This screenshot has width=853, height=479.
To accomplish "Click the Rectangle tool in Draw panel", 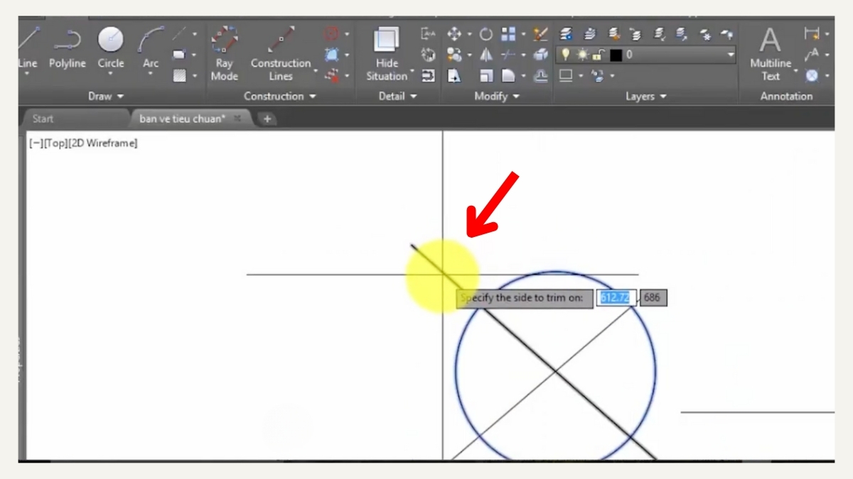I will [x=179, y=54].
